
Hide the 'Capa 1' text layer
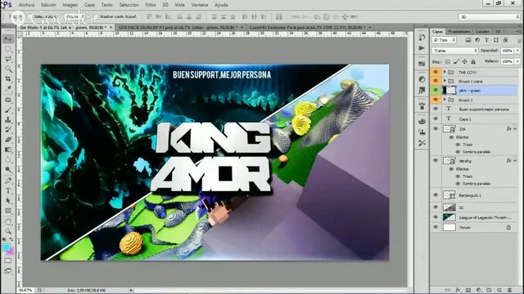436,118
